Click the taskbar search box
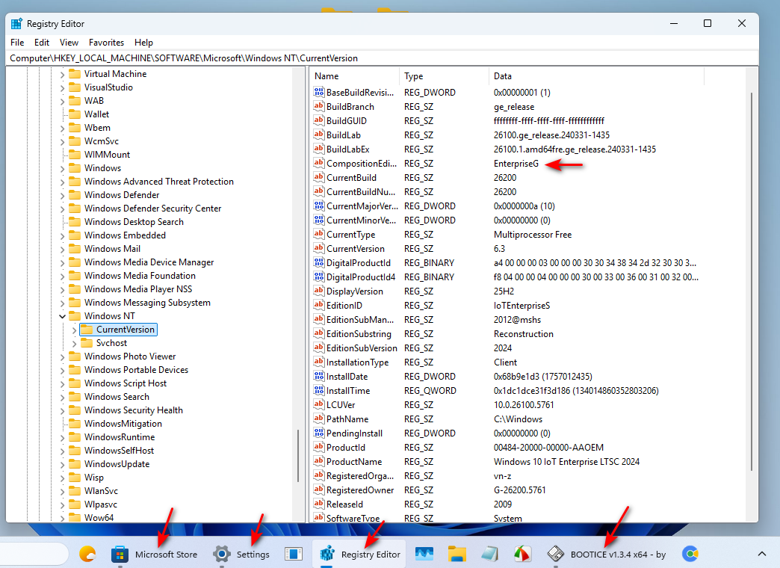This screenshot has height=568, width=780. pos(34,554)
